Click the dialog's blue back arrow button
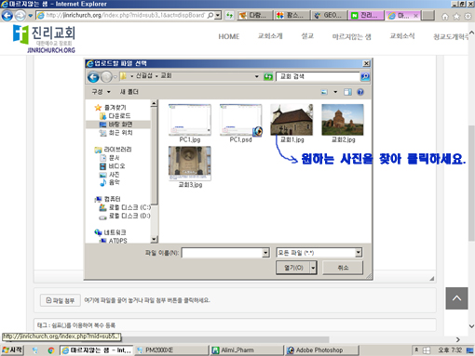Viewport: 475px width, 356px height. 93,77
